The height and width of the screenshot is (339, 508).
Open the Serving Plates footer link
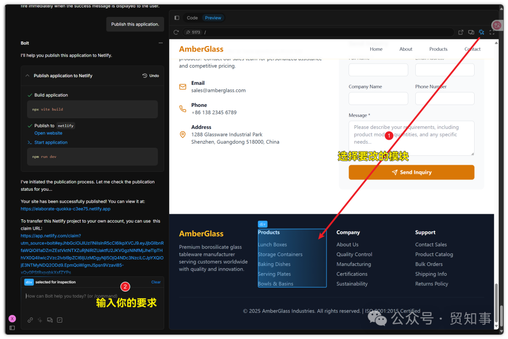click(x=274, y=274)
